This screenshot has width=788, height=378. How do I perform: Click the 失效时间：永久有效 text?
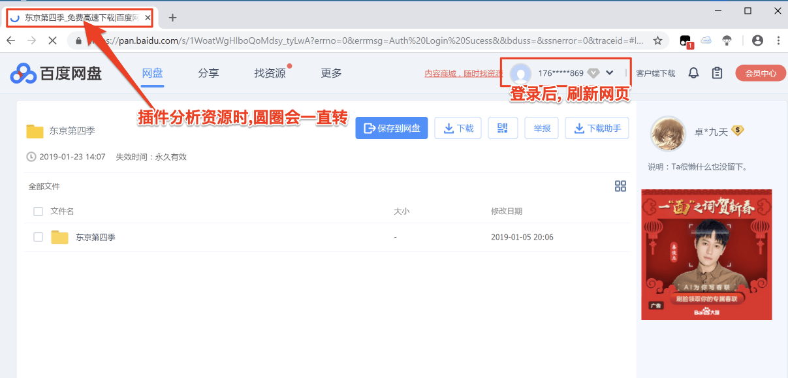[x=151, y=157]
